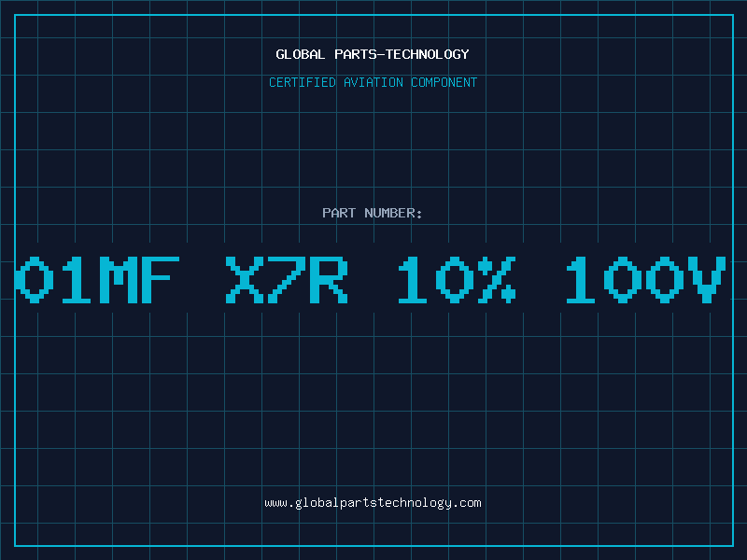This screenshot has width=747, height=560.
Task: Click the NUMBER: label text
Action: coord(393,213)
